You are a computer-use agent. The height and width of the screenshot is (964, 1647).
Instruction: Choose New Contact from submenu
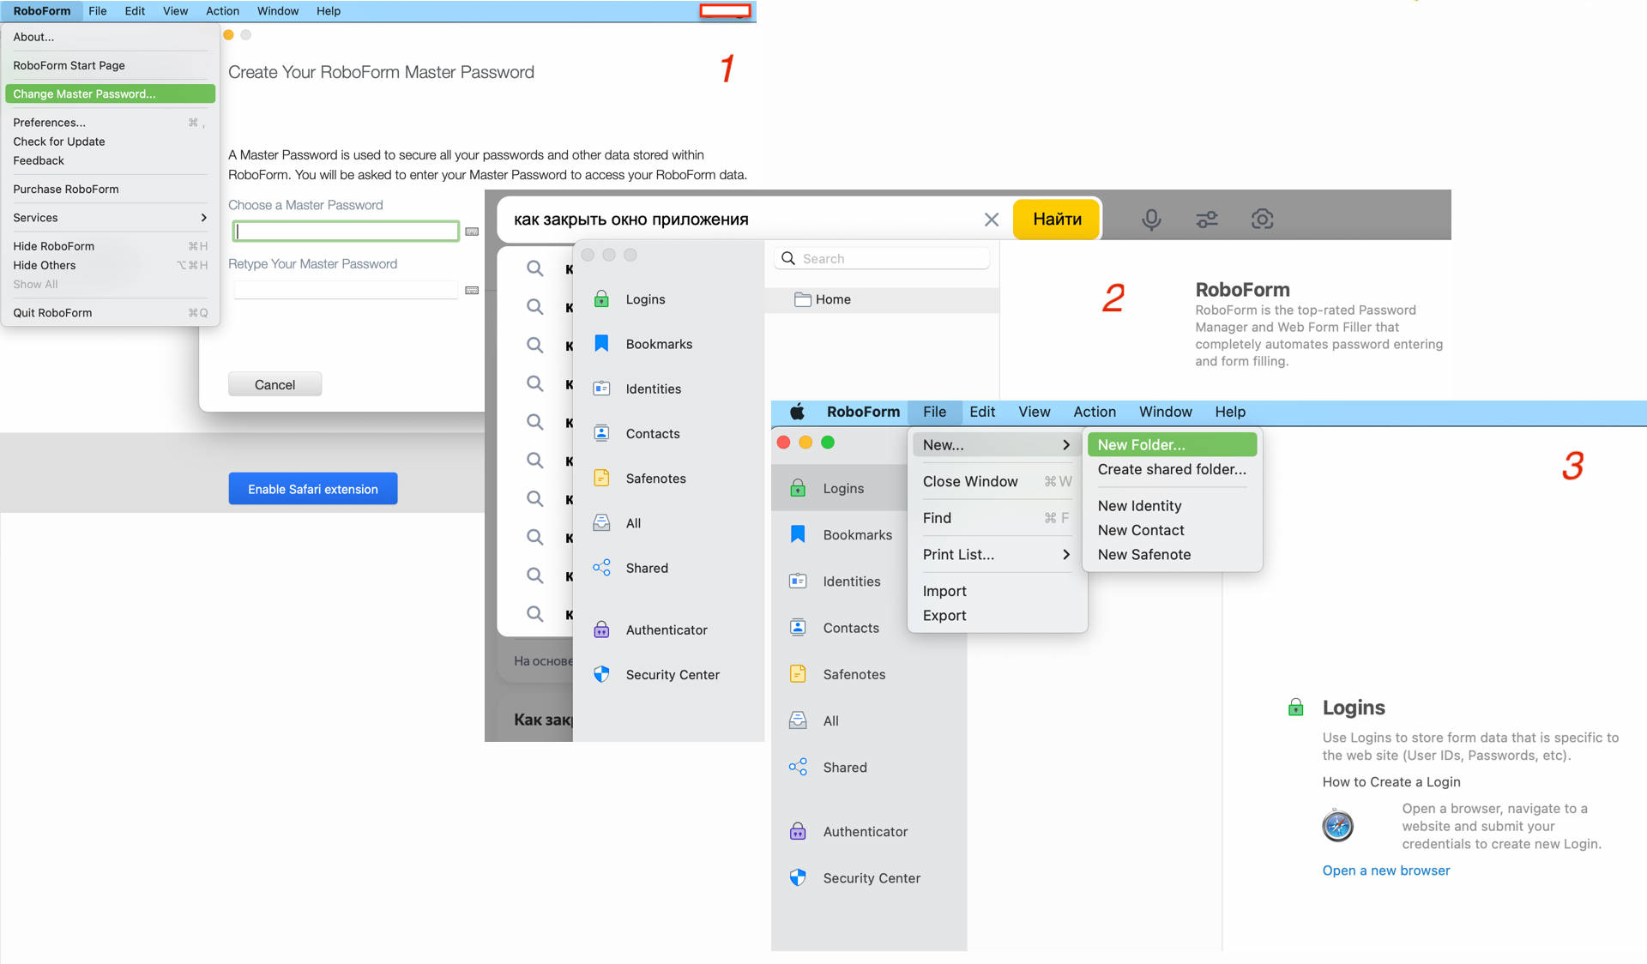(x=1172, y=531)
